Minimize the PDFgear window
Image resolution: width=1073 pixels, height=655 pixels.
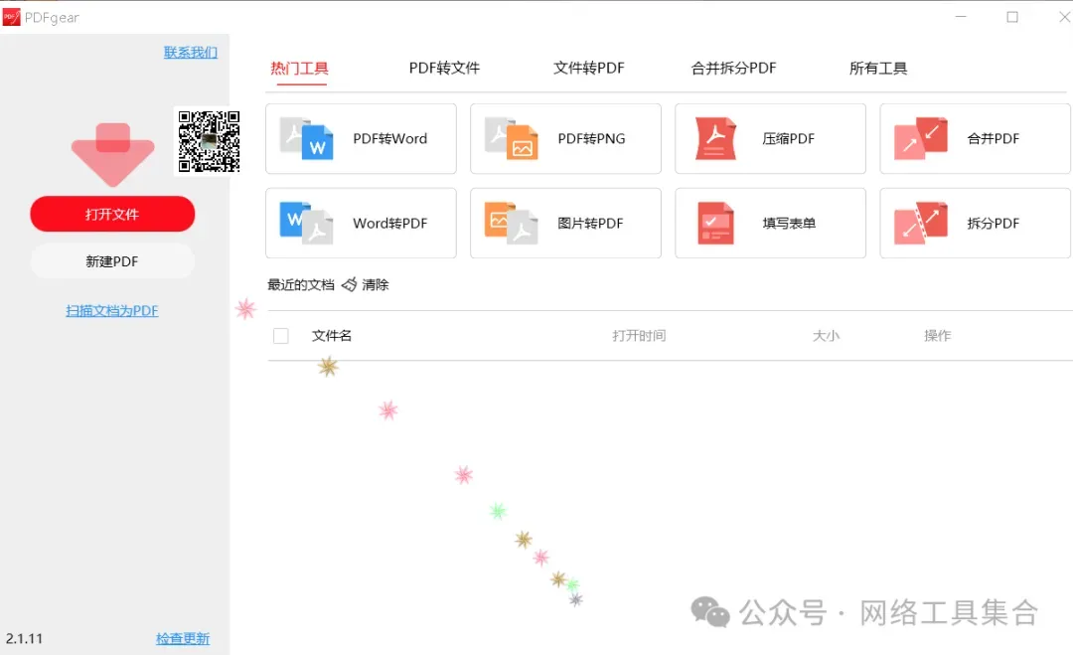(961, 17)
